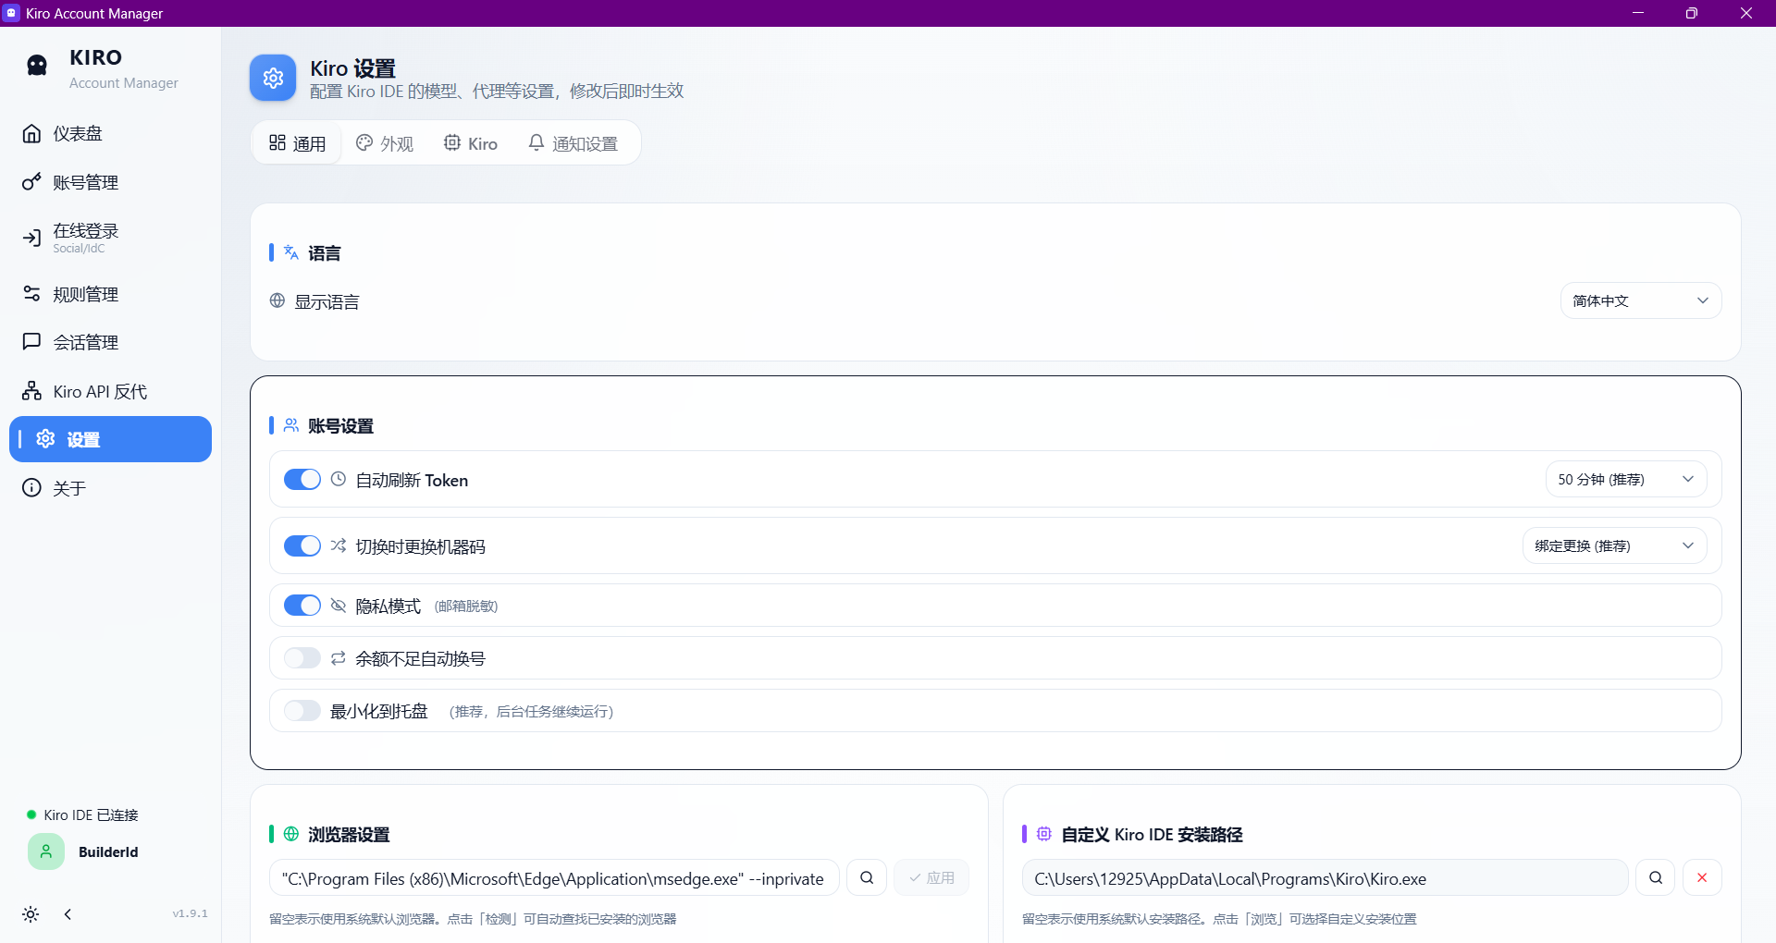This screenshot has height=943, width=1776.
Task: Click the 浏览器设置 section heading
Action: (x=349, y=834)
